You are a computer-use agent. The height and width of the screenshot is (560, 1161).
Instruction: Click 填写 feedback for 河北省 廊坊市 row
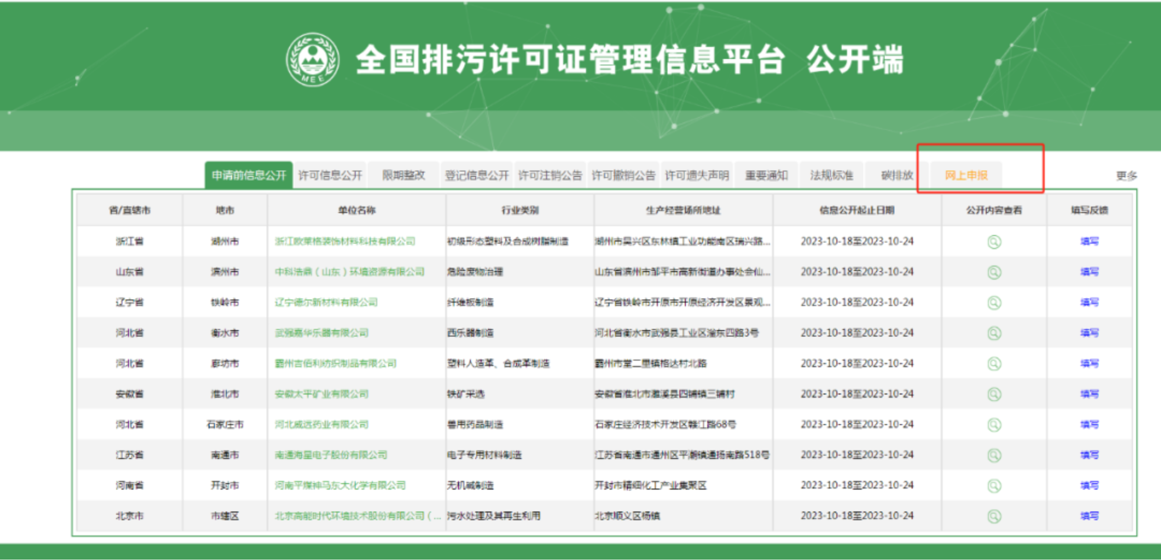point(1090,363)
